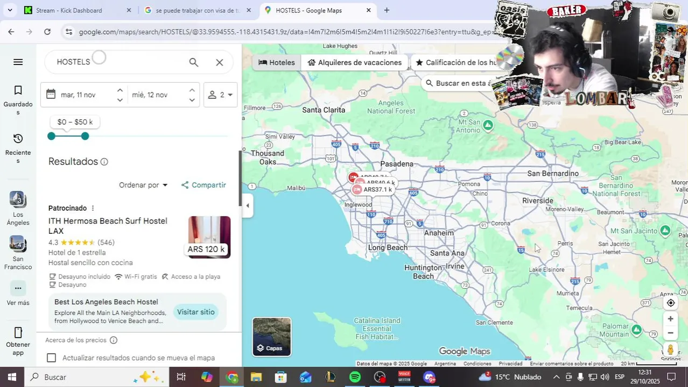Screen dimensions: 688x387
Task: Open the guests count dropdown
Action: 220,95
